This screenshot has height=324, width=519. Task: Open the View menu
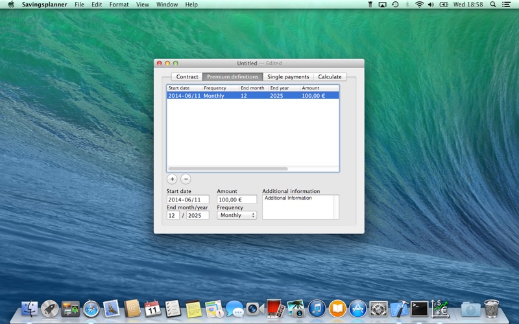143,5
